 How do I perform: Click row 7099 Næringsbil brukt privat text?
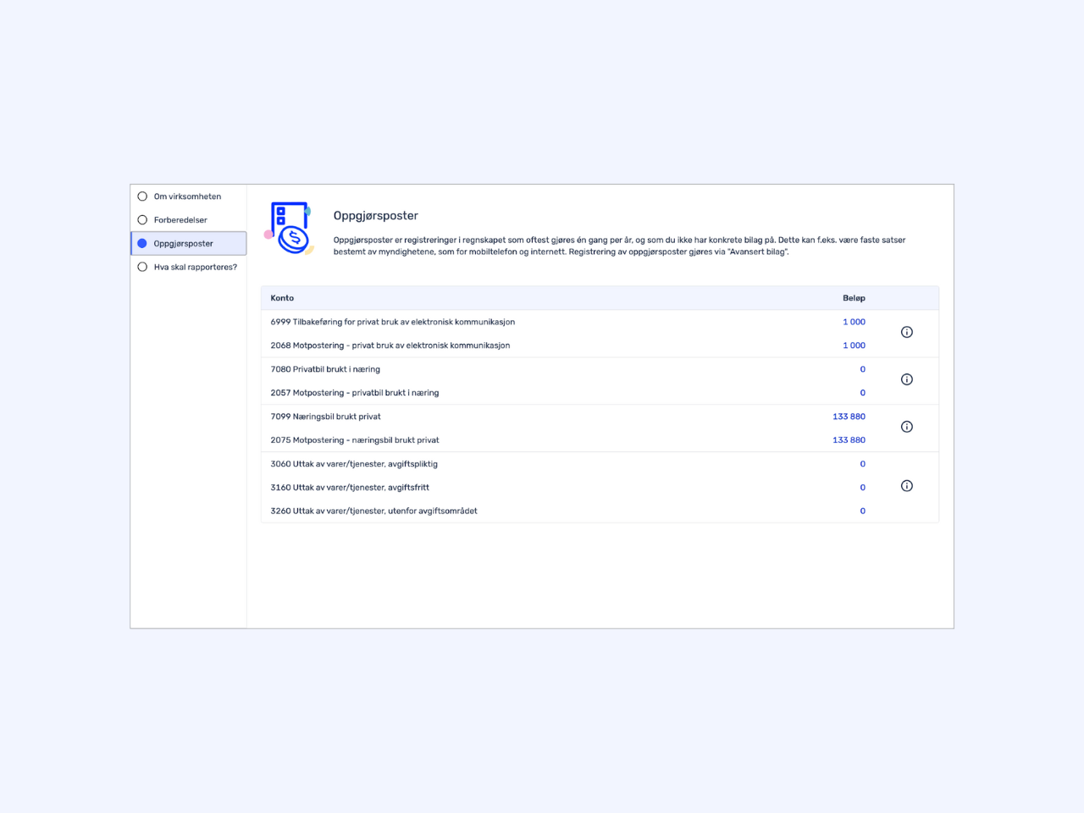[x=326, y=417]
